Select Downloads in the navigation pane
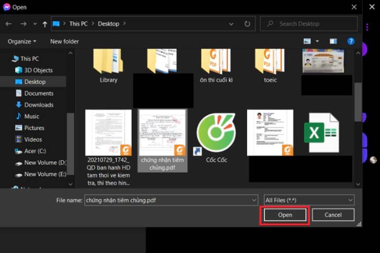The image size is (380, 253). click(38, 105)
